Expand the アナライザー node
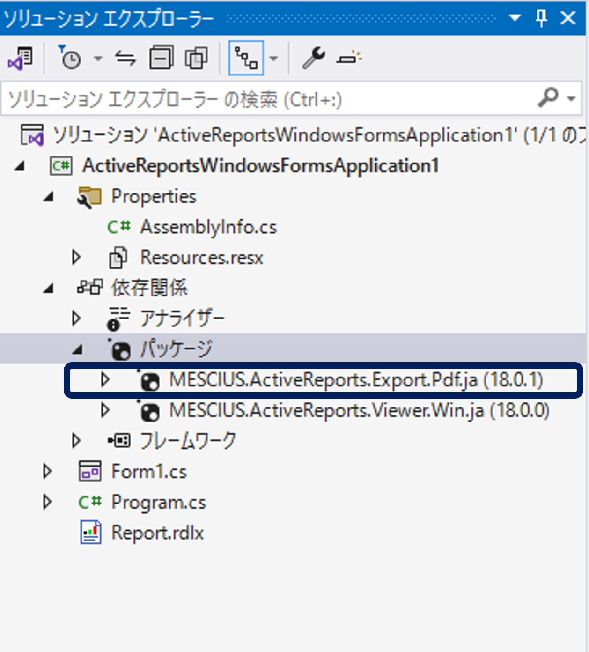Image resolution: width=589 pixels, height=652 pixels. 76,319
